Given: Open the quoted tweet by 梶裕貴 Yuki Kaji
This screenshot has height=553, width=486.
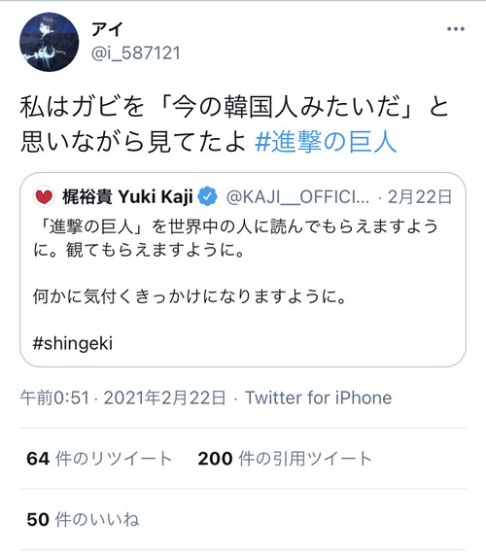Looking at the screenshot, I should [x=243, y=270].
